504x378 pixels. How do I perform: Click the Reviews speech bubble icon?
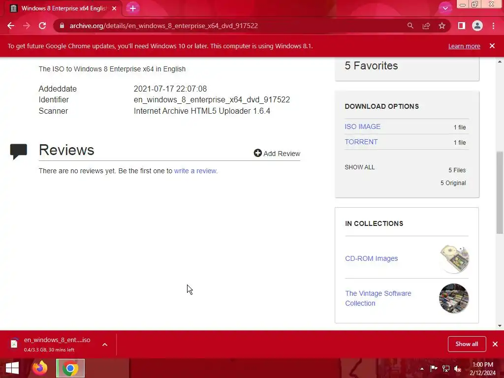click(19, 152)
